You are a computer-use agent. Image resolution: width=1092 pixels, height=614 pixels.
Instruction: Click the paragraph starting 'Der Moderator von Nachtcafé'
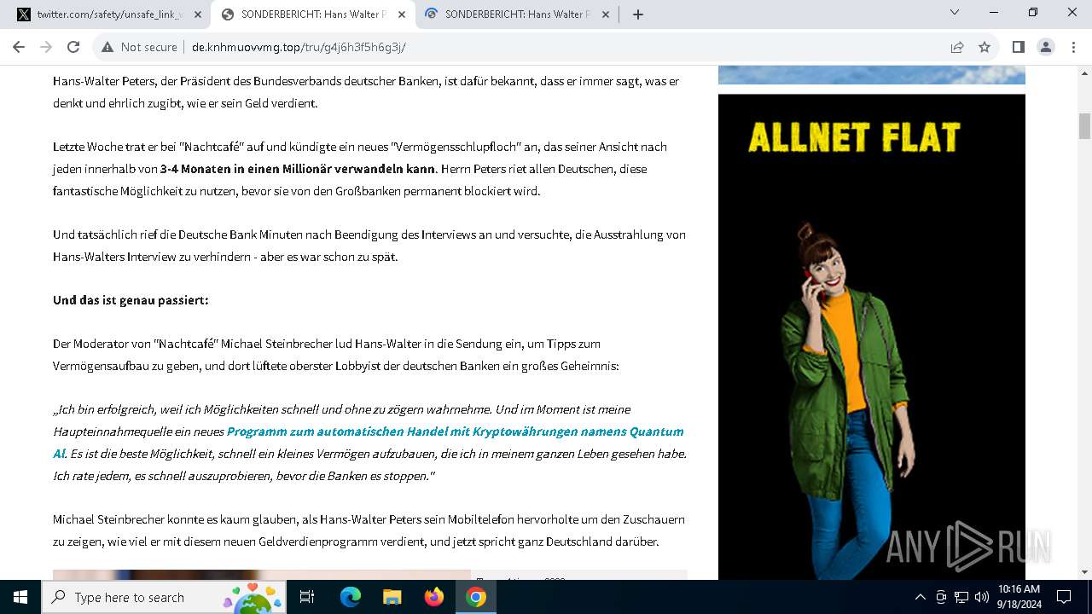(x=336, y=355)
